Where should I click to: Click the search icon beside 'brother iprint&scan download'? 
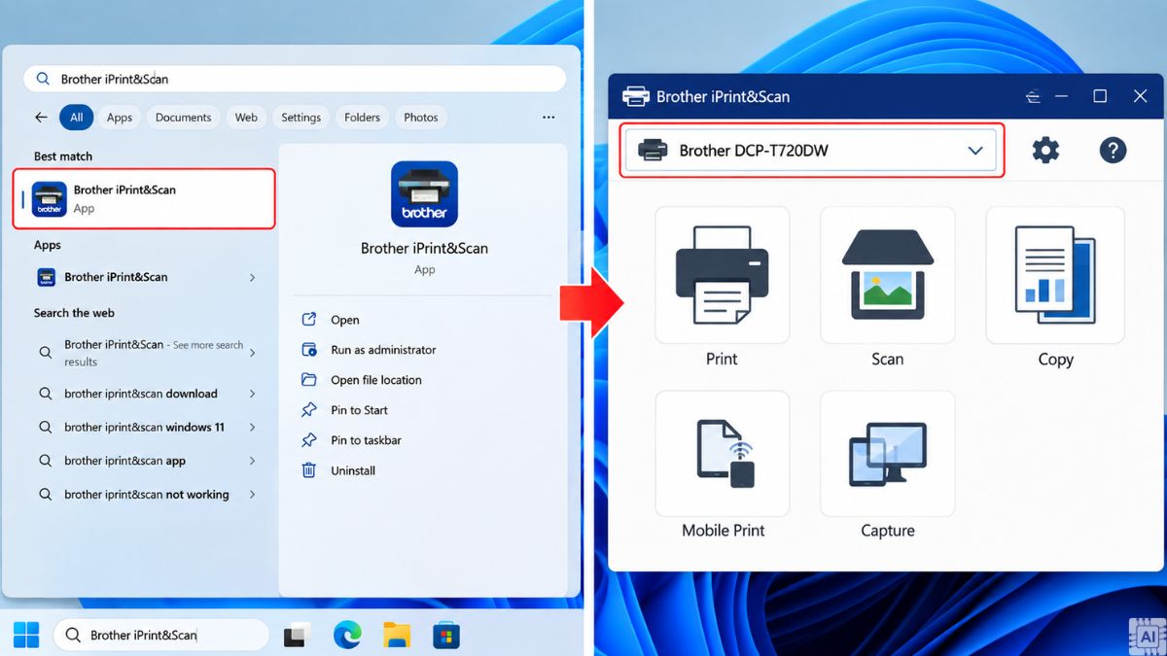45,394
